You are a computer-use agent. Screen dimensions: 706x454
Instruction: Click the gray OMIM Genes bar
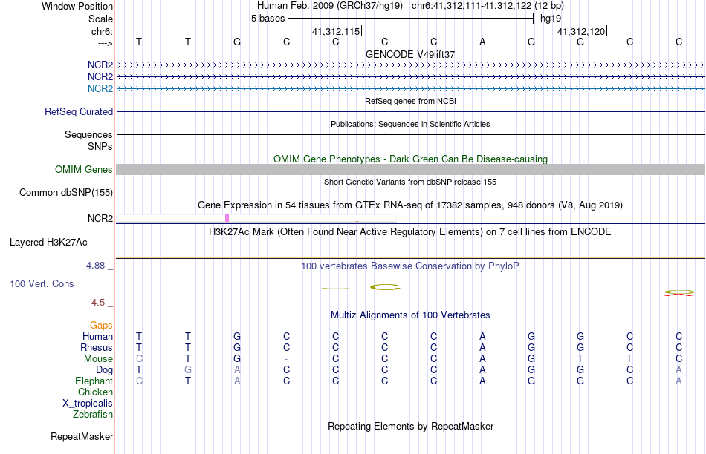[410, 169]
